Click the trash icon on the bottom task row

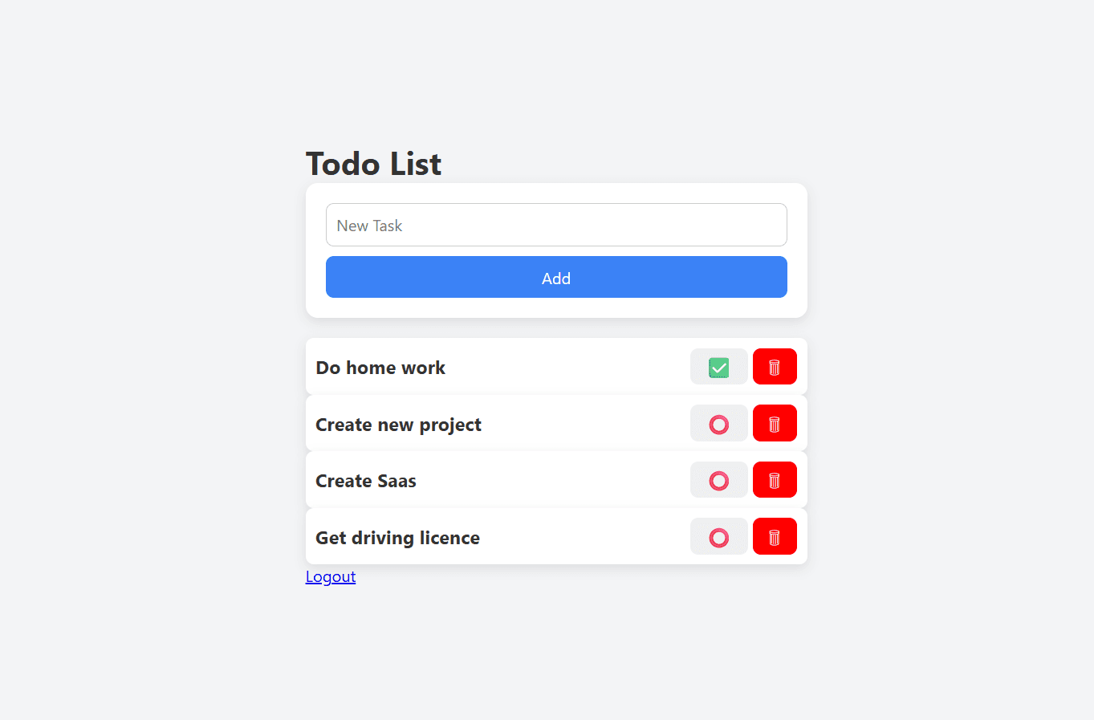click(x=774, y=536)
